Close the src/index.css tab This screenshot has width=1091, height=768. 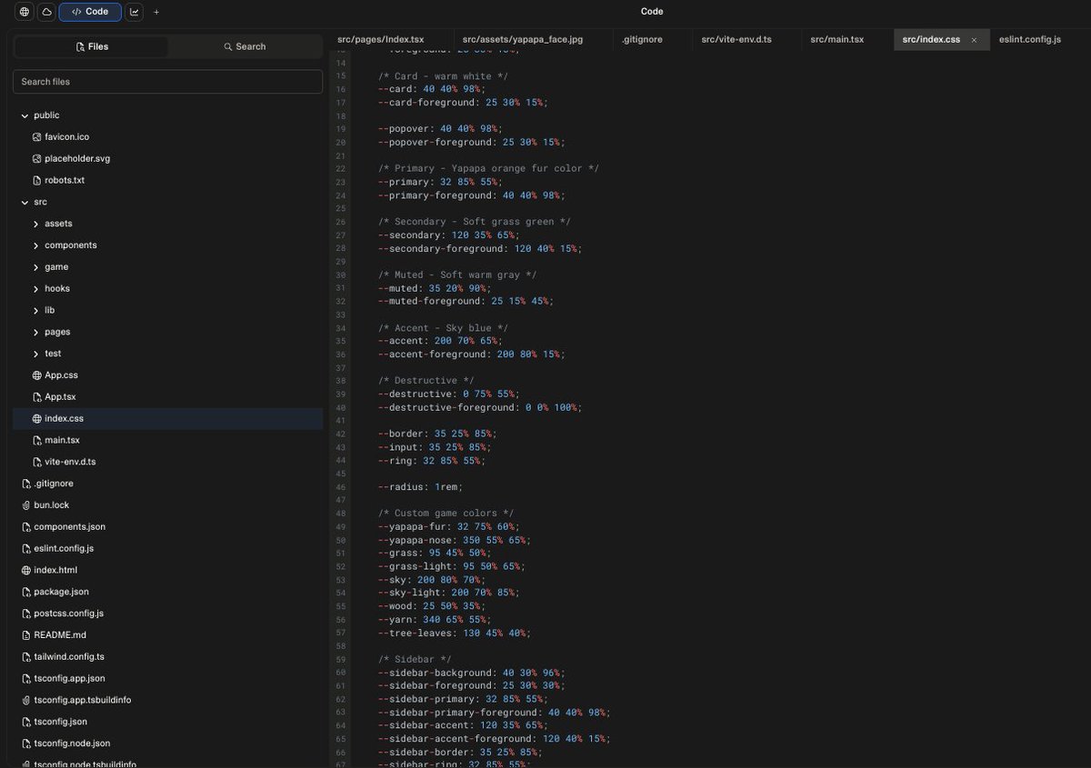pos(974,40)
